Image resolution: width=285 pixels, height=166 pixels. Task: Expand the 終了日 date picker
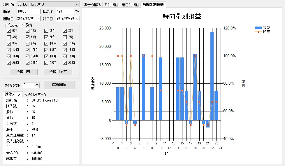point(77,19)
